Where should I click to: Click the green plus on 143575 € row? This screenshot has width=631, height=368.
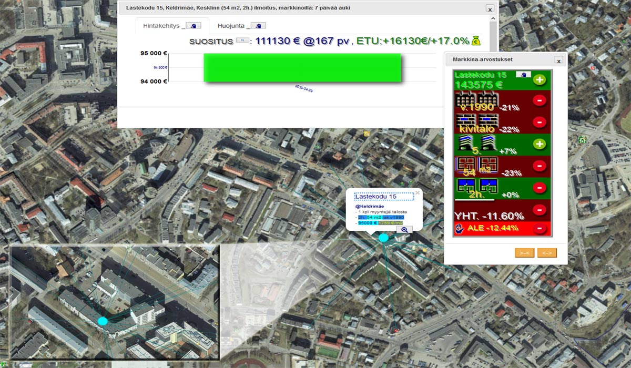pos(540,80)
